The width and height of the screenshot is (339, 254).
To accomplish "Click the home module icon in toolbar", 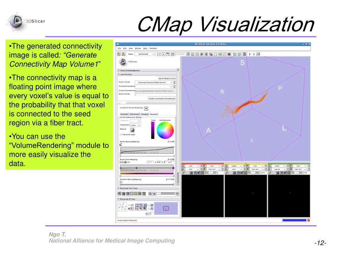I will pyautogui.click(x=193, y=54).
